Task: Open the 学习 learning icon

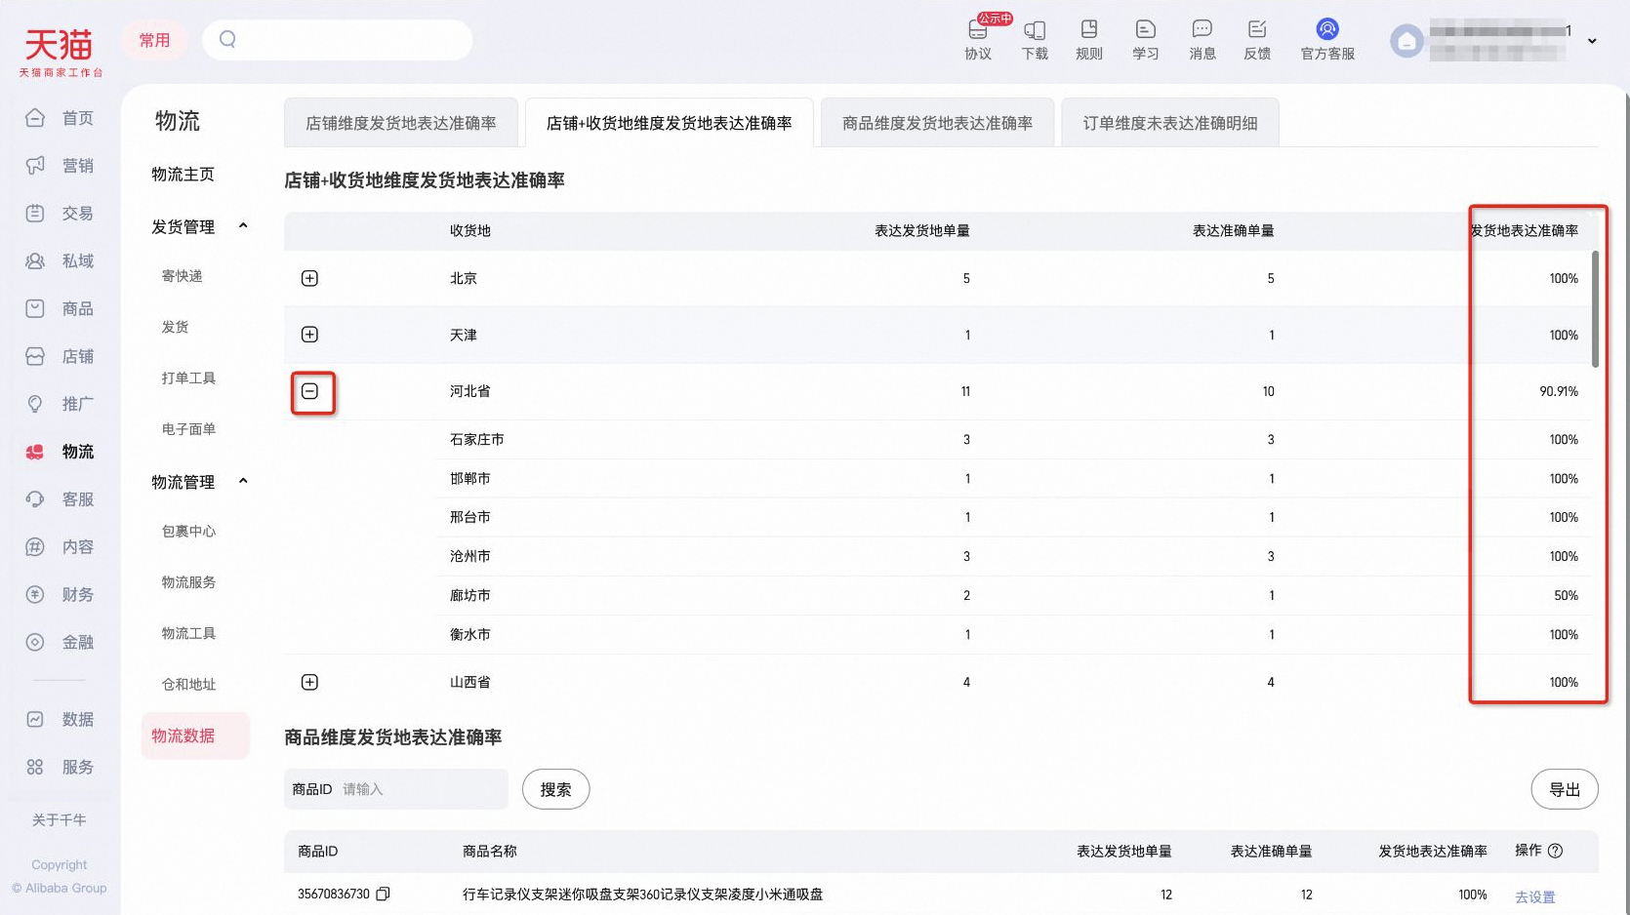Action: click(x=1146, y=40)
